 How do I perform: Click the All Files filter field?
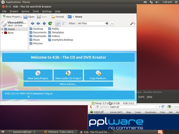pos(91,23)
